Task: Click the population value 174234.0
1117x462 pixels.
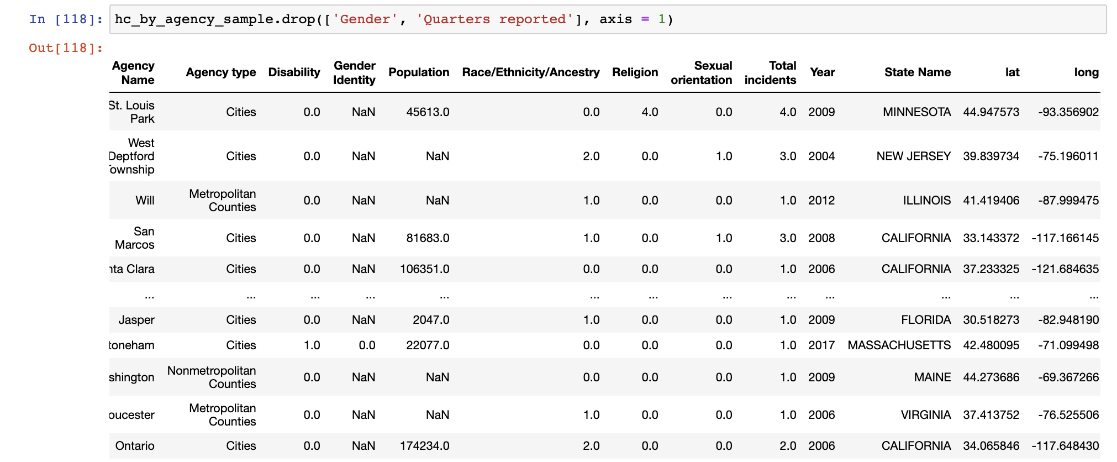Action: click(424, 446)
